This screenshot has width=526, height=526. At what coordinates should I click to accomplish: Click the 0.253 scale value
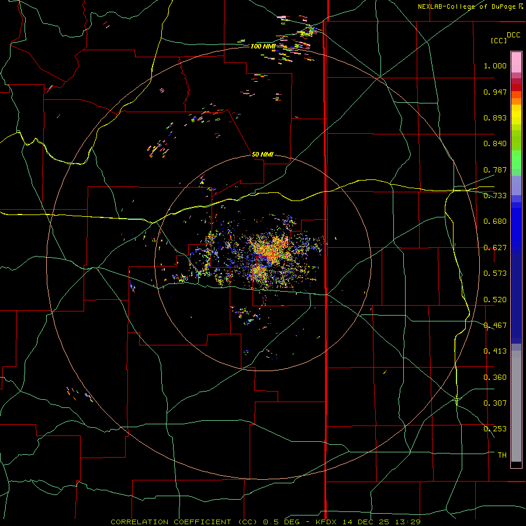click(495, 429)
